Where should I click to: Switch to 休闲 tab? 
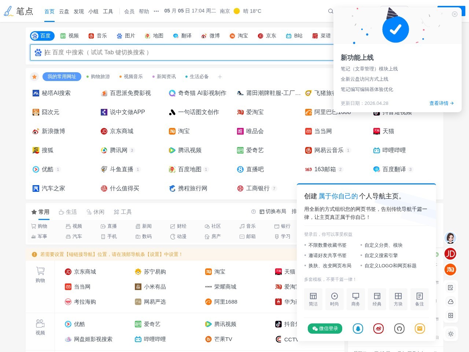point(95,212)
